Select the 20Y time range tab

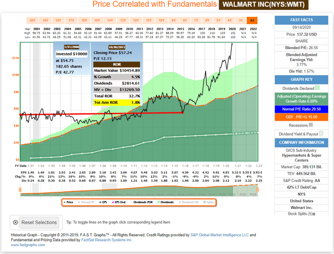tap(32, 19)
